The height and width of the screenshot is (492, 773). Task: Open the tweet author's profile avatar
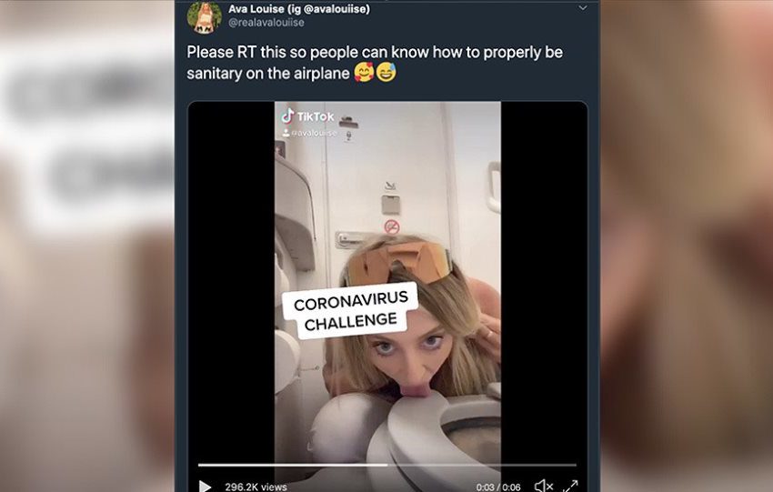click(x=204, y=17)
